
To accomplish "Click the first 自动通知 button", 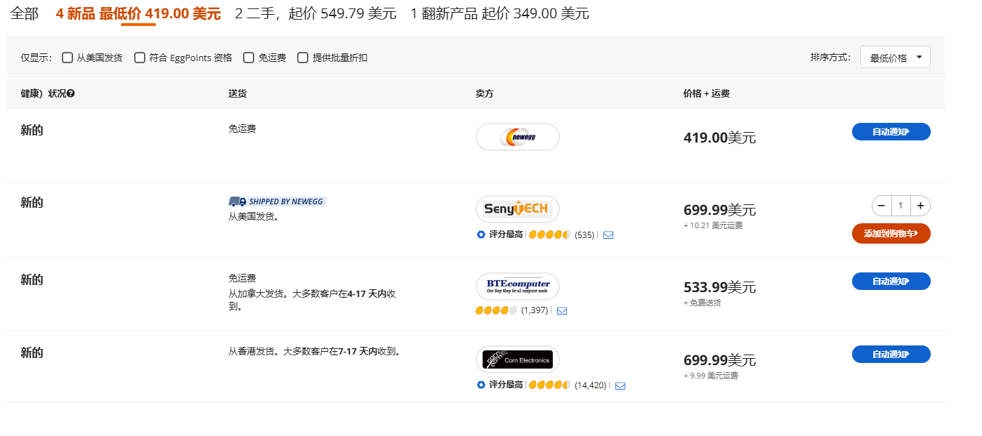I will 891,131.
